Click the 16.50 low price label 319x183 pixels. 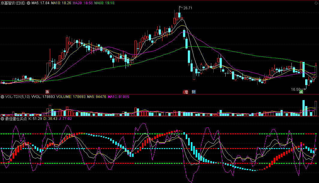[x=296, y=90]
